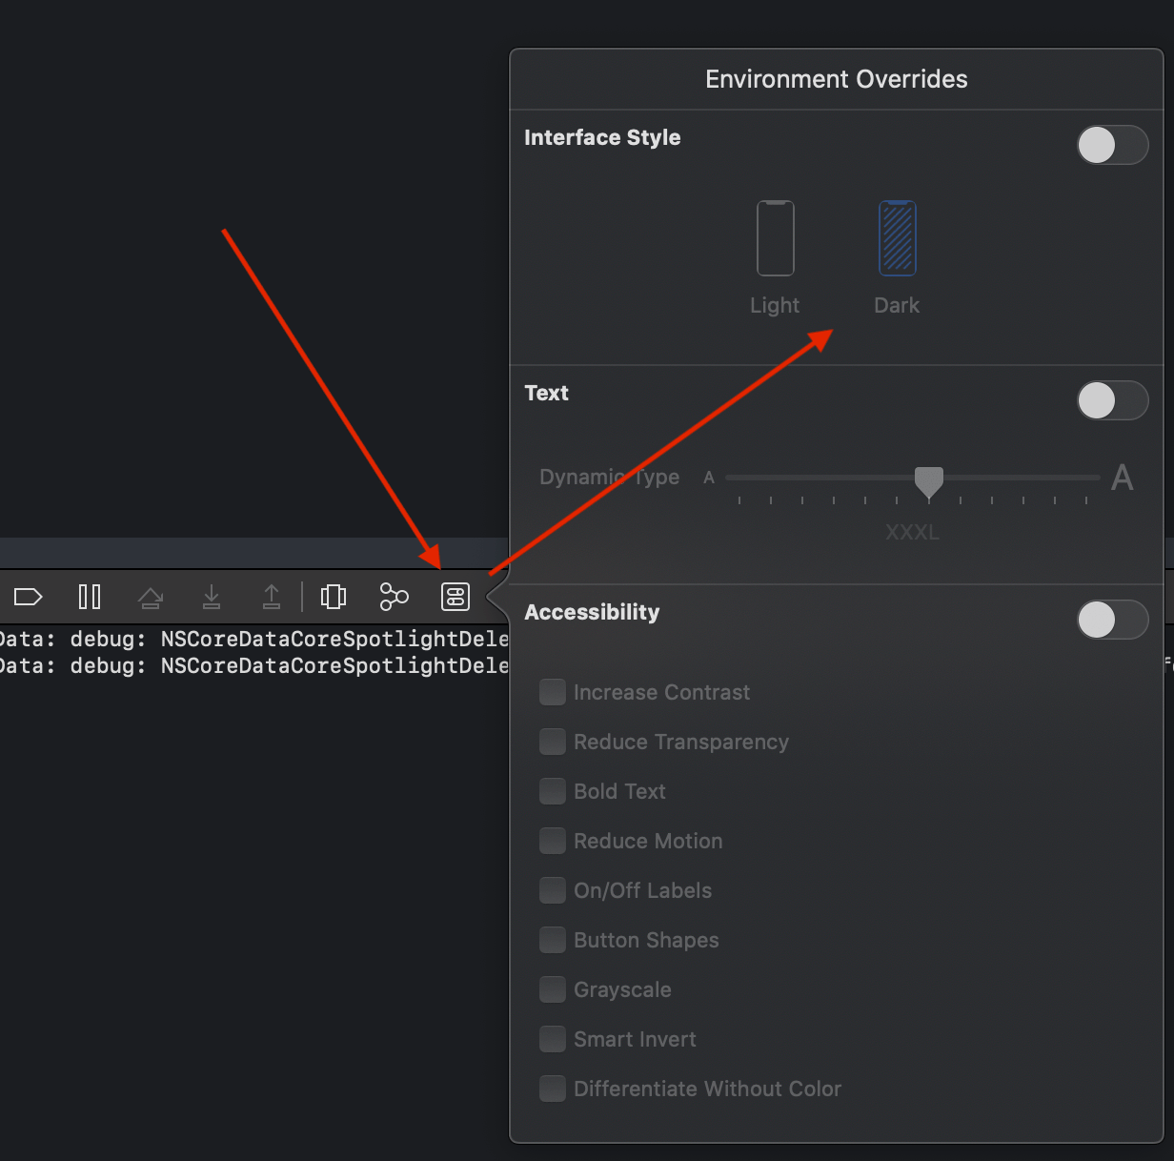
Task: Tick the Button Shapes checkbox
Action: coord(553,940)
